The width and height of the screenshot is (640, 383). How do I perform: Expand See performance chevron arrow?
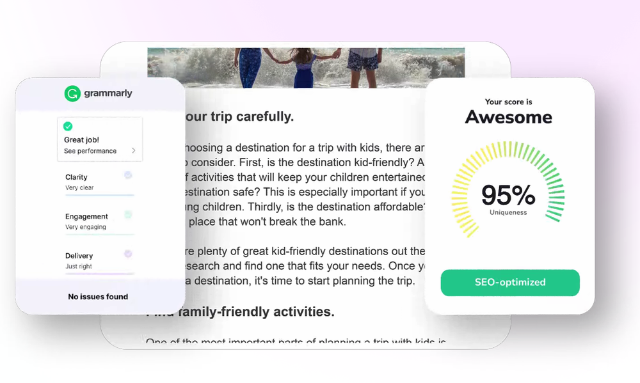134,151
